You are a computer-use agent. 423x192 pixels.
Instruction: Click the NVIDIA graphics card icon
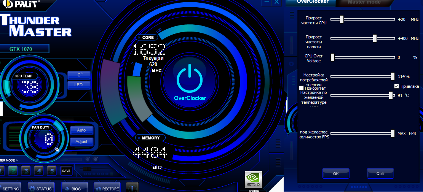tap(253, 179)
